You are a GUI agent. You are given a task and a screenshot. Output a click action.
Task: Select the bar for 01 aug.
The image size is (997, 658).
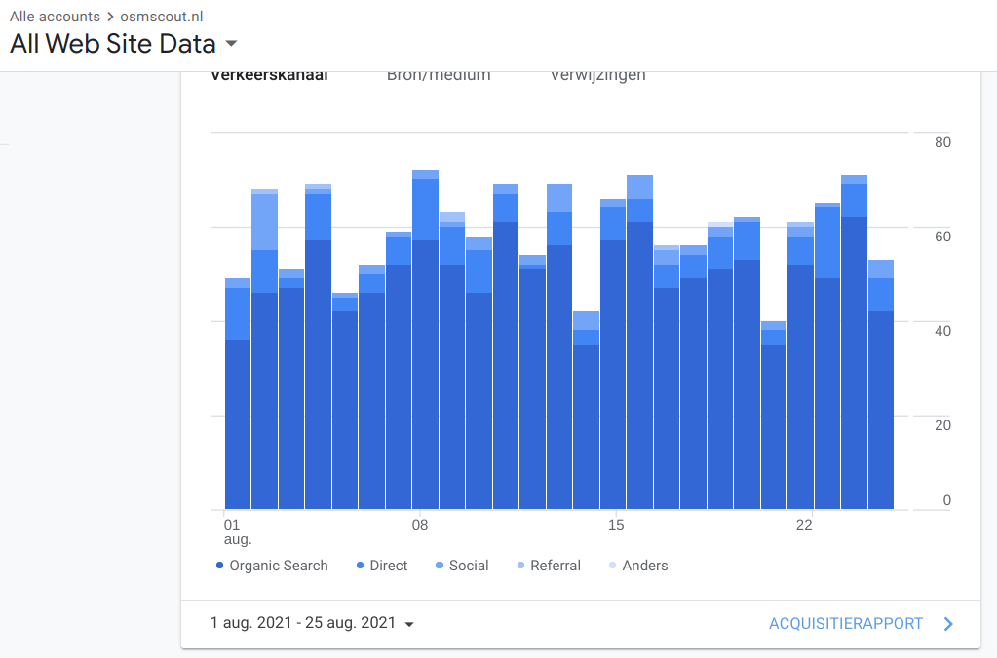pyautogui.click(x=238, y=394)
